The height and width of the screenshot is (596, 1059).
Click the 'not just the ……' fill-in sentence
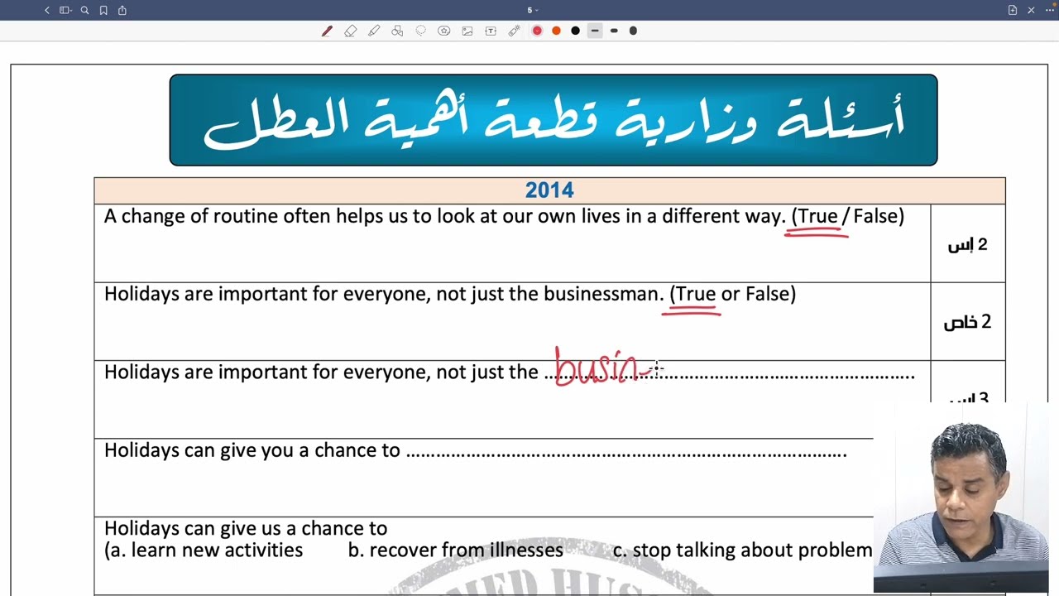point(510,372)
